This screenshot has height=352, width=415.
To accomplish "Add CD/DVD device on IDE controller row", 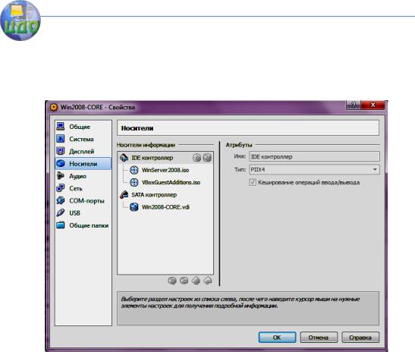I will 196,158.
